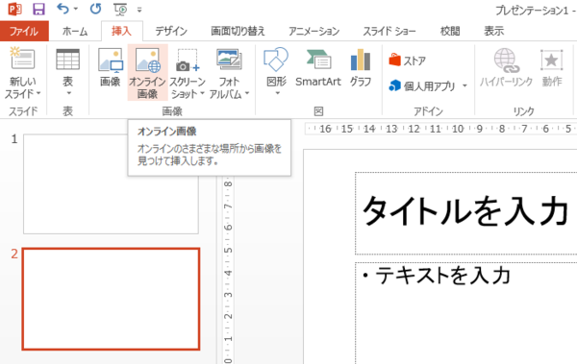Click the vertical ruler beside the slide
The width and height of the screenshot is (577, 364).
228,270
